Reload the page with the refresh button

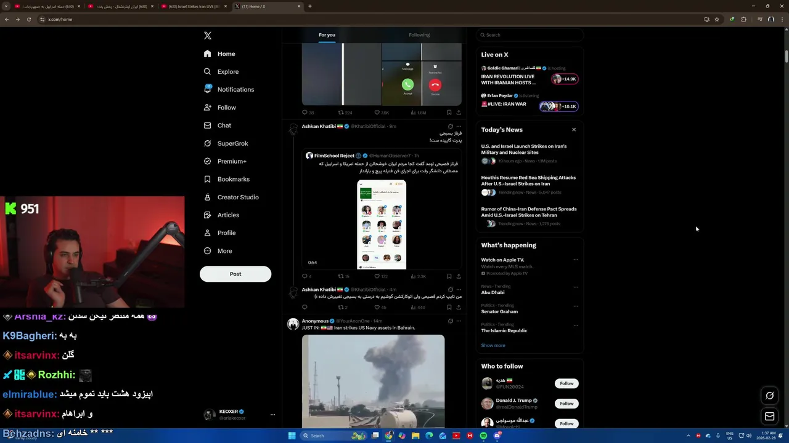29,19
